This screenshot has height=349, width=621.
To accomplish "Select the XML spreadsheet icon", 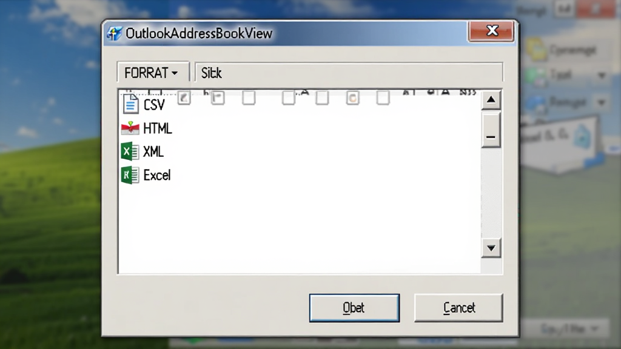I will coord(130,151).
